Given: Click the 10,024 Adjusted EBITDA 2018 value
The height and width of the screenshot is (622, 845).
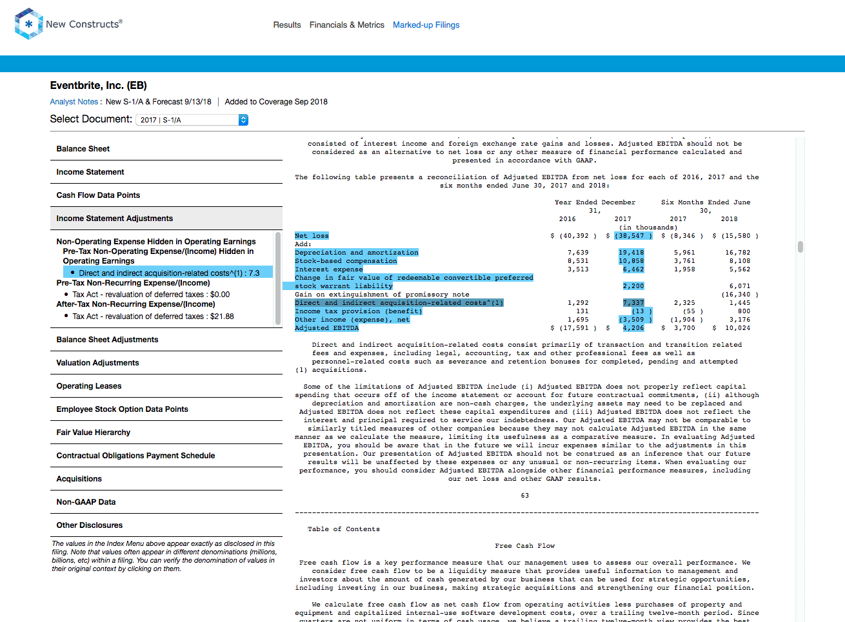Looking at the screenshot, I should coord(737,328).
